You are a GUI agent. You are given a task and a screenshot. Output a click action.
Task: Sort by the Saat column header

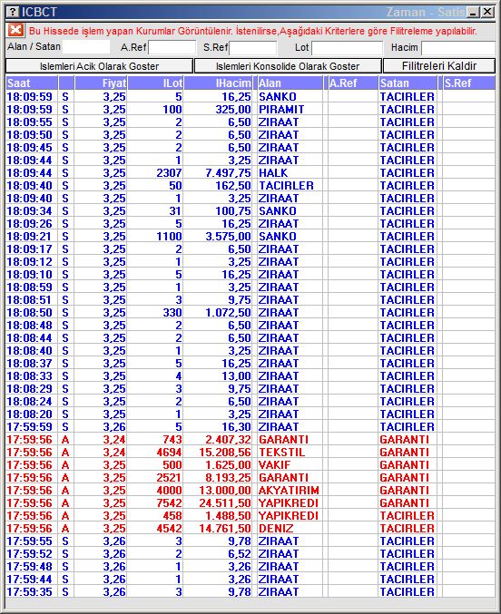point(32,83)
